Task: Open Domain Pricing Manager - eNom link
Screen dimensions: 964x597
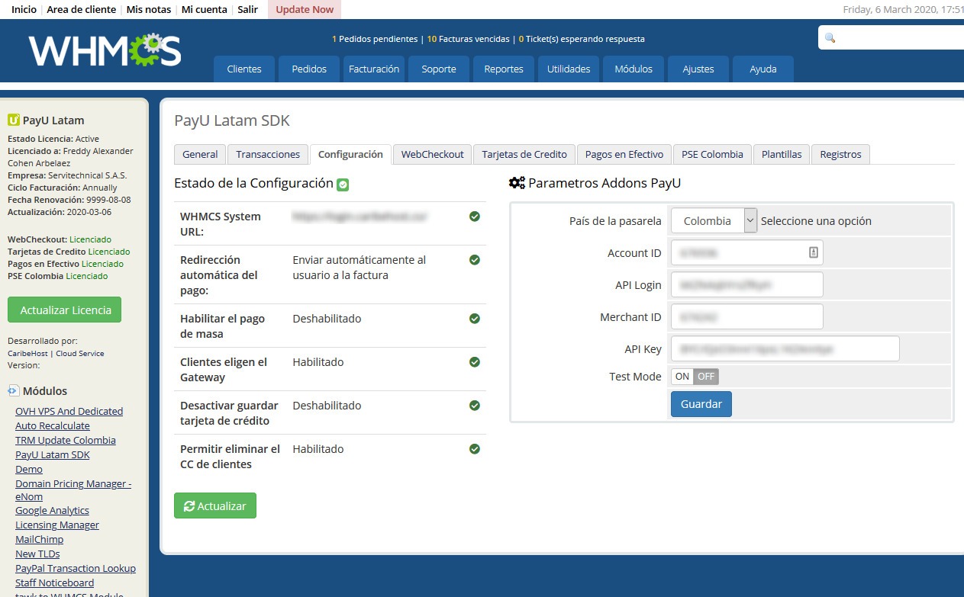Action: click(73, 489)
